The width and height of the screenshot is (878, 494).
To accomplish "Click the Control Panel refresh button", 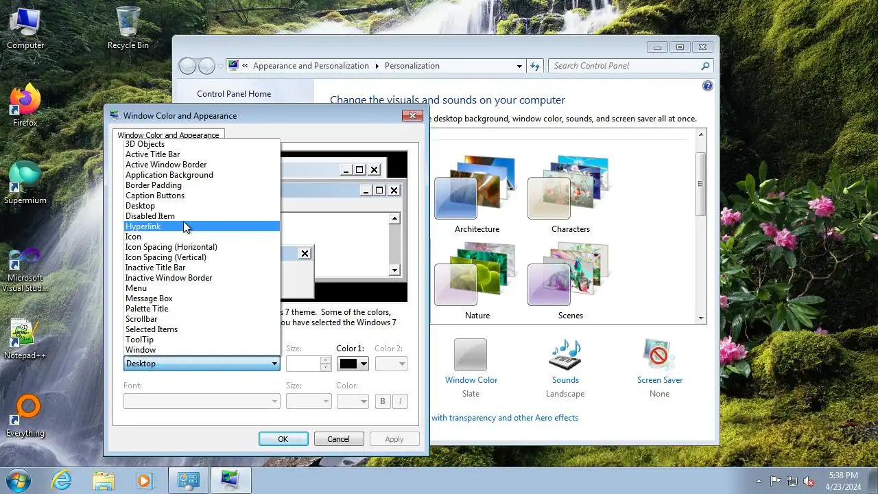I will click(x=536, y=66).
